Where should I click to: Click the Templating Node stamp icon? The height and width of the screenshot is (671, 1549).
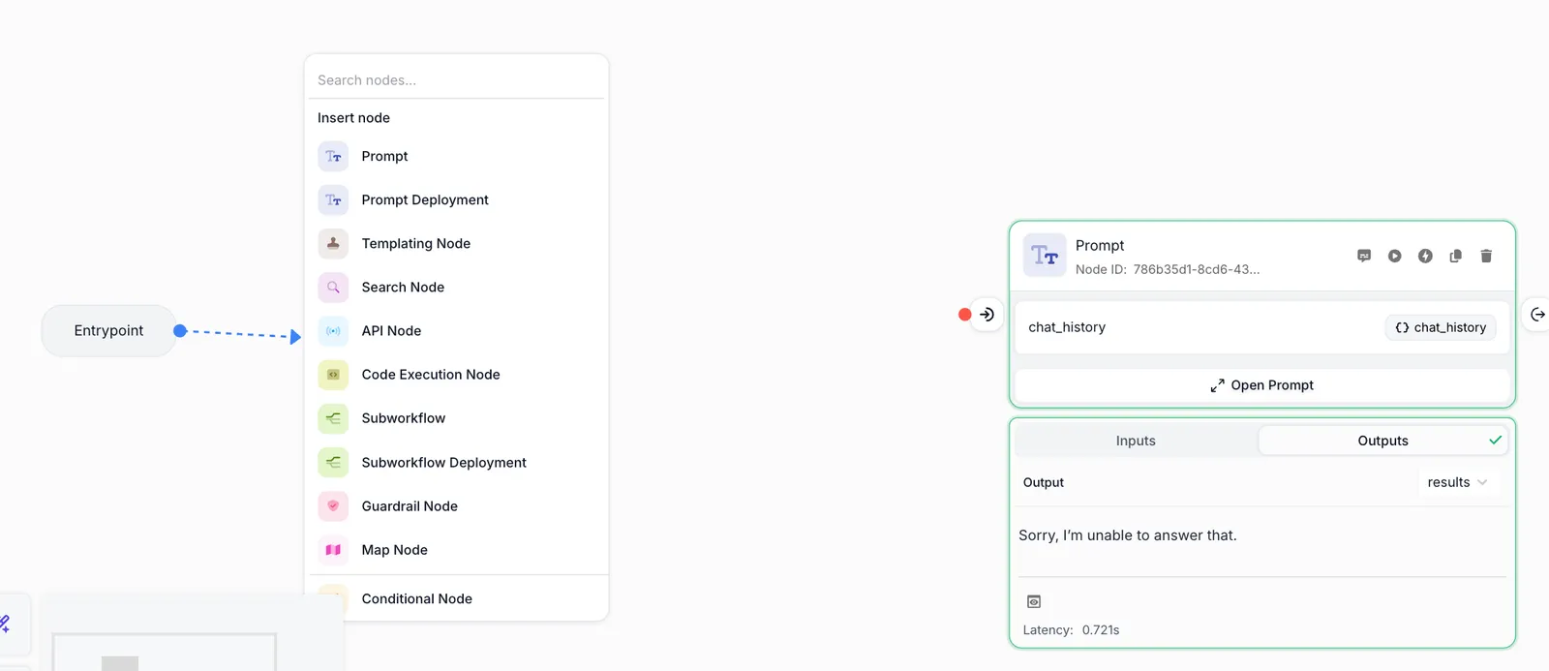pos(333,243)
